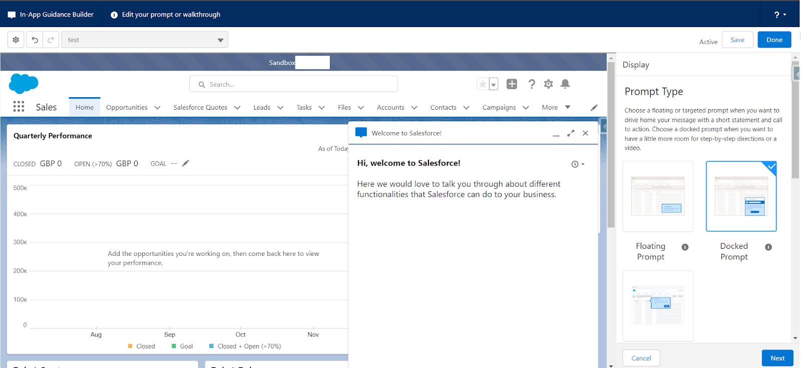This screenshot has width=801, height=368.
Task: Open Salesforce Help question mark icon
Action: point(532,84)
